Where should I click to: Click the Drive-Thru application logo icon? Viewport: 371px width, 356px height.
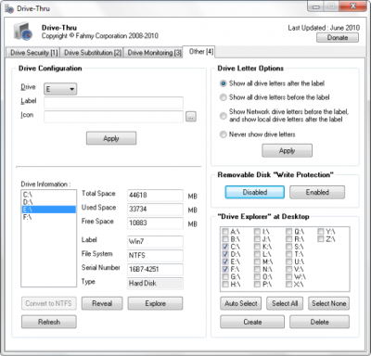click(23, 32)
